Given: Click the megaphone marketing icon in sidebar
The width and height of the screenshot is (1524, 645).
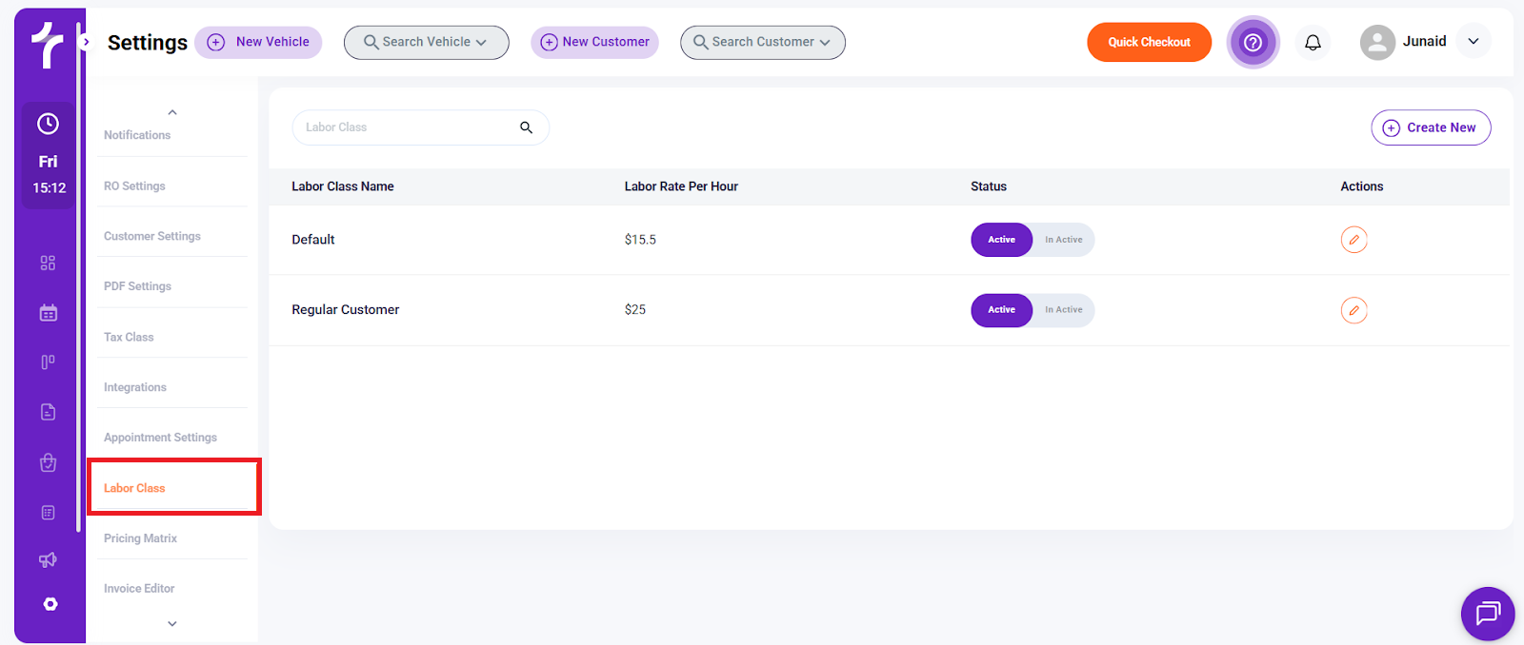Looking at the screenshot, I should pyautogui.click(x=49, y=559).
